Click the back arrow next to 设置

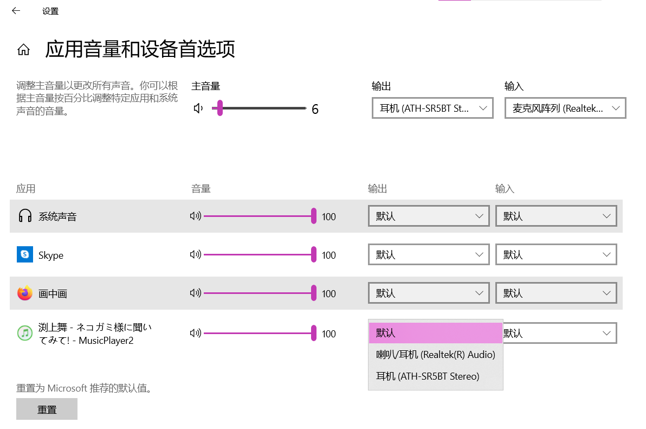(x=16, y=10)
